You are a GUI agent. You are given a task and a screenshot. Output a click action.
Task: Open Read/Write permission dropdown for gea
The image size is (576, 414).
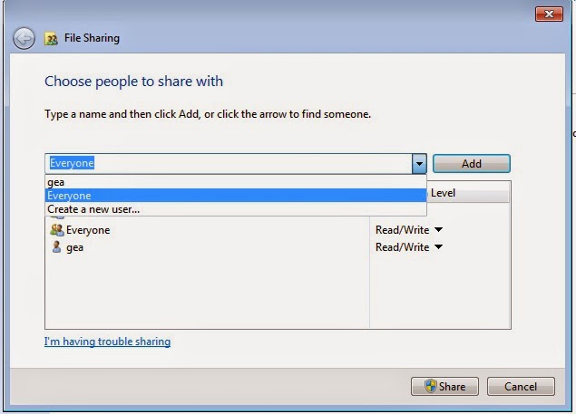click(x=438, y=247)
